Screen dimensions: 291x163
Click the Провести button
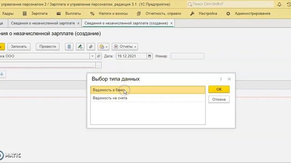click(47, 47)
